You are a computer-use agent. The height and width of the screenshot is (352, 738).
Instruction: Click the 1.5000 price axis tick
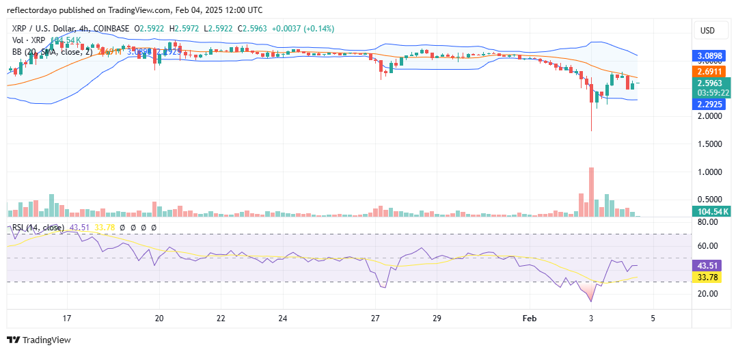(x=710, y=144)
